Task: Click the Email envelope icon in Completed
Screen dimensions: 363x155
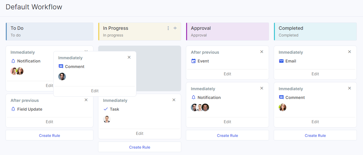Action: [x=281, y=61]
